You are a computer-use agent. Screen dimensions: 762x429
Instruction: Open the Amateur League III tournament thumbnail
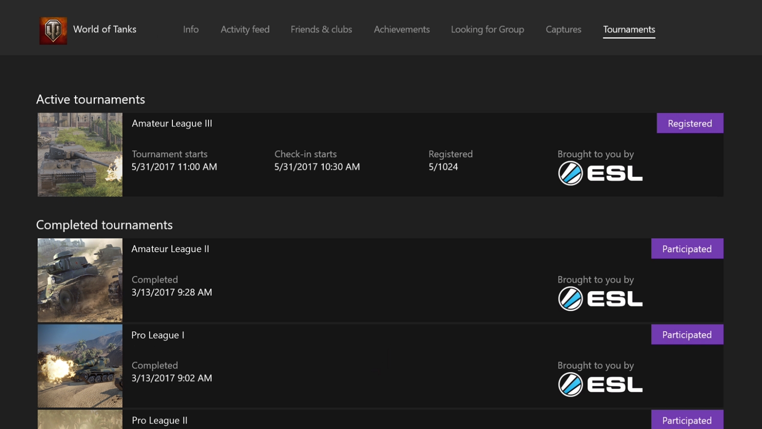(x=80, y=154)
